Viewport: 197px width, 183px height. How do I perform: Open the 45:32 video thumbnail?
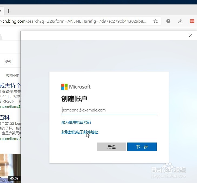[x=10, y=168]
